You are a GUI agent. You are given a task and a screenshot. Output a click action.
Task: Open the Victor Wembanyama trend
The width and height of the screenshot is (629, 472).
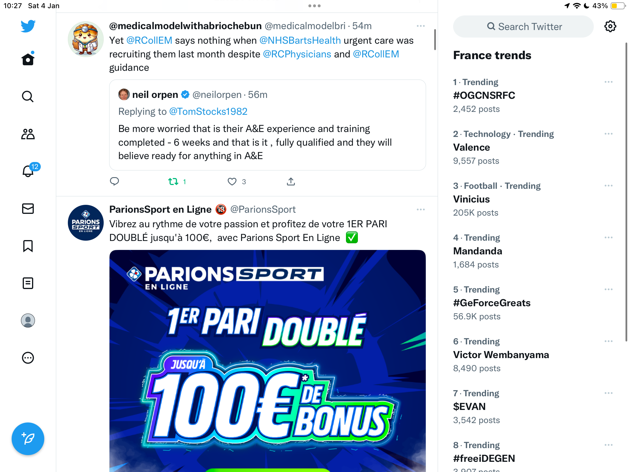pyautogui.click(x=501, y=355)
